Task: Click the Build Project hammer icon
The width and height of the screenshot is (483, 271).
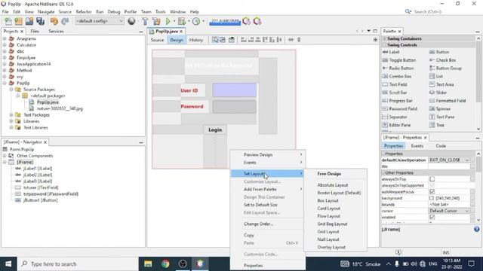Action: [x=145, y=21]
